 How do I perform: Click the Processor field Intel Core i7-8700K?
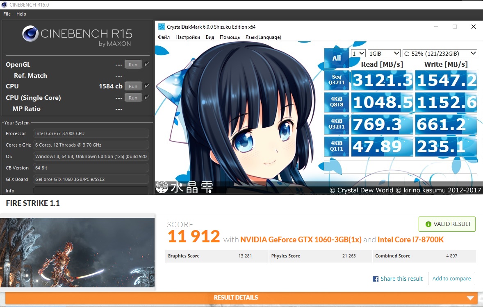pyautogui.click(x=91, y=133)
